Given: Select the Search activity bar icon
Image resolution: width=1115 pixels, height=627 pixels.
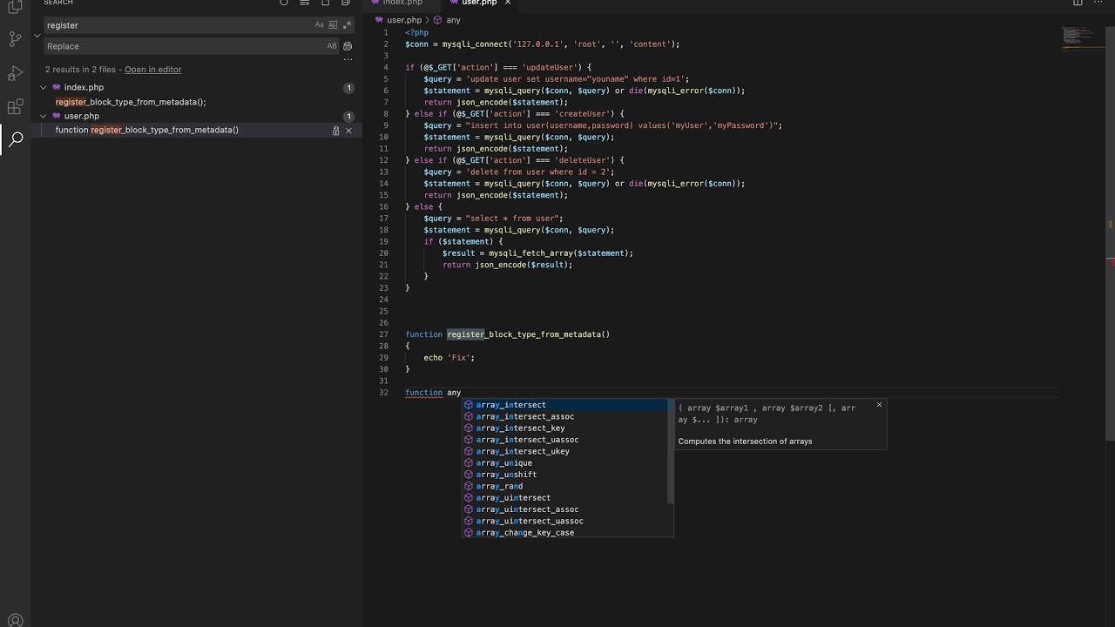Looking at the screenshot, I should click(x=15, y=138).
